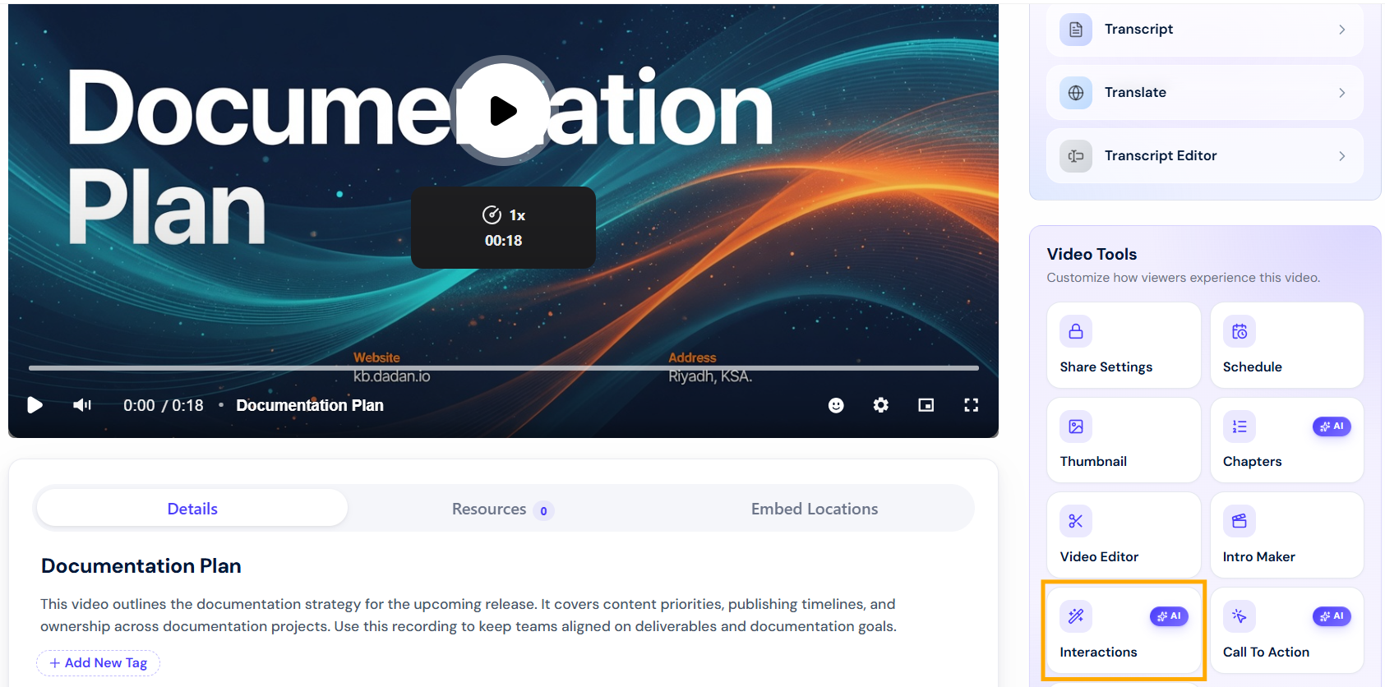Expand the Transcript Editor row chevron
Screen dimensions: 1385x687
(1341, 156)
